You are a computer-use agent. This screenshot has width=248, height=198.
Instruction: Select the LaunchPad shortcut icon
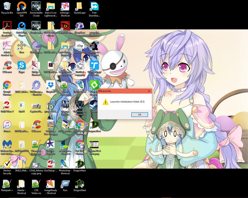coord(65,26)
